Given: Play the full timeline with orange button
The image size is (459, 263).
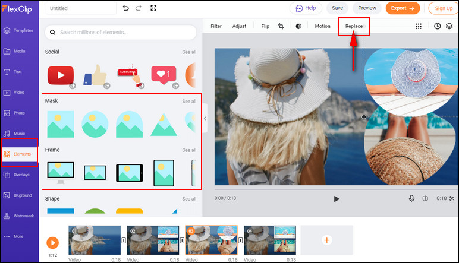Looking at the screenshot, I should tap(53, 243).
